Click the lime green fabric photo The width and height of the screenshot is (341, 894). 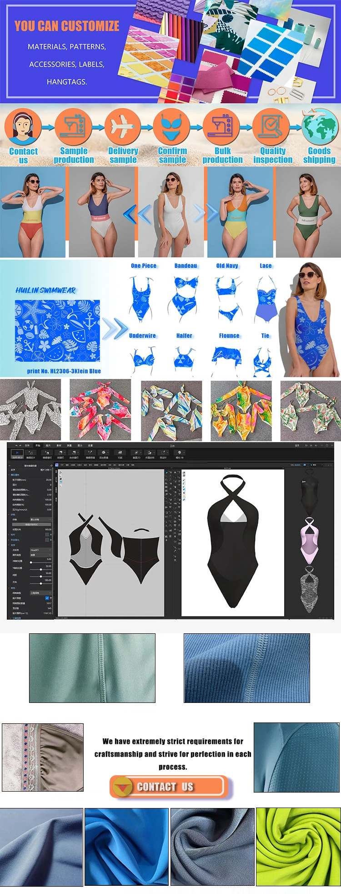point(298,847)
